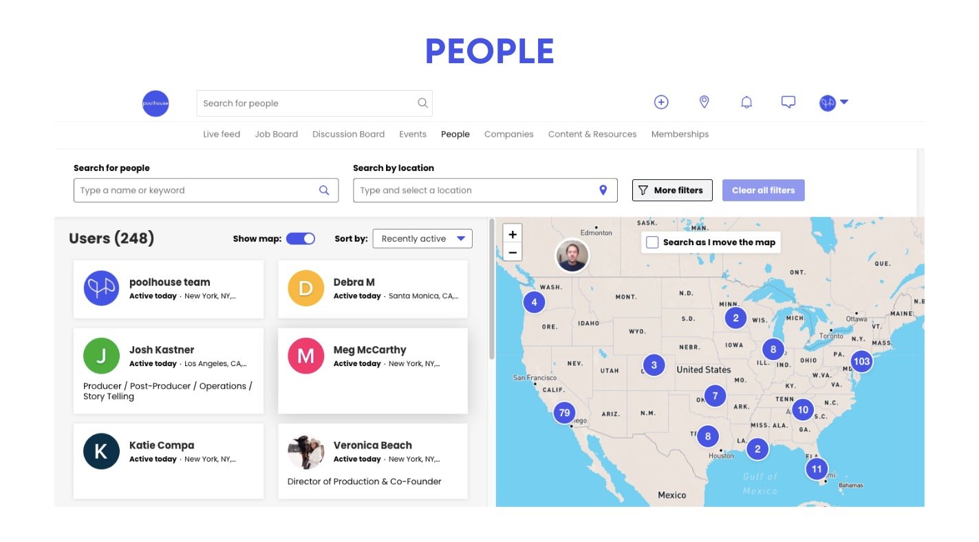Click map cluster marker 4
This screenshot has height=542, width=979.
(x=534, y=302)
